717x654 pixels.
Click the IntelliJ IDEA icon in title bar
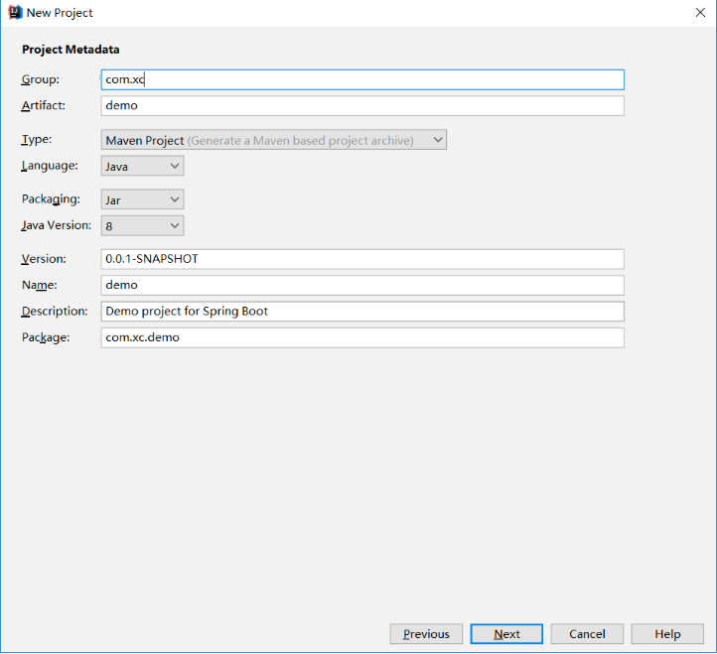(x=15, y=12)
